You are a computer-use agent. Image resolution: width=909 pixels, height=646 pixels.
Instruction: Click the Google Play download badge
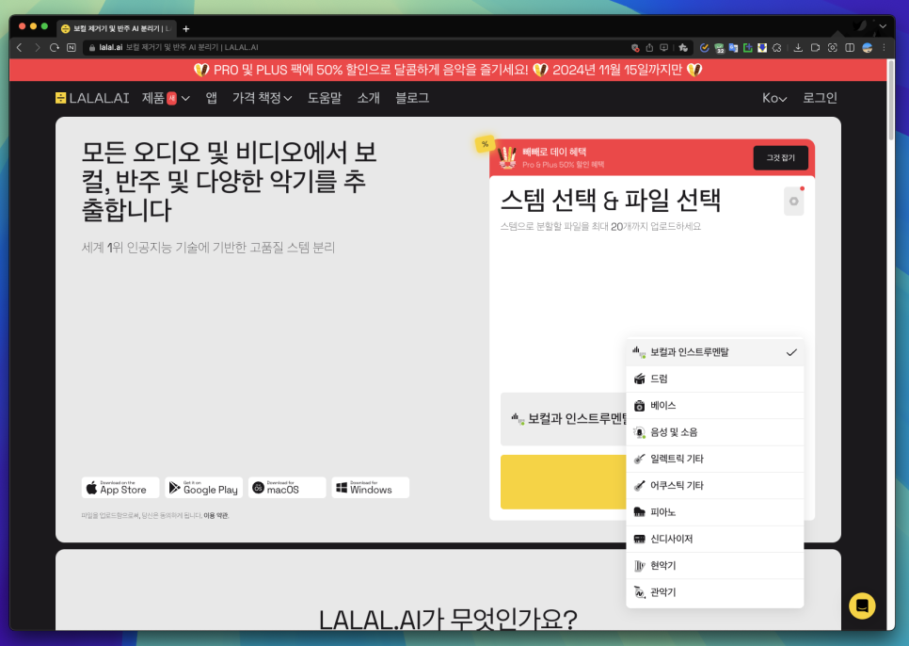204,488
